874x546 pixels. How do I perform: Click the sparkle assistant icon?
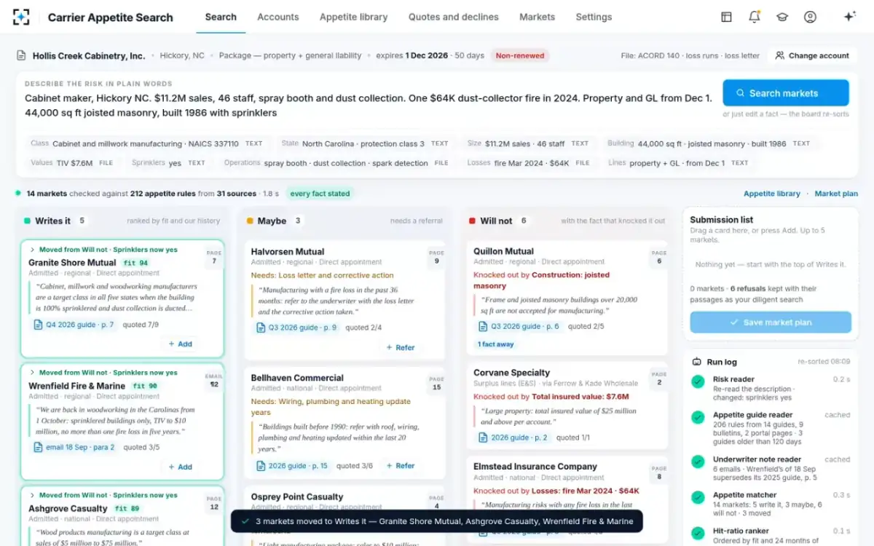tap(849, 17)
